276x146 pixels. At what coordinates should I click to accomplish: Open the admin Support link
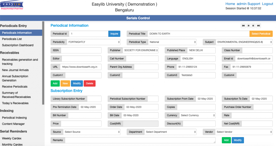coord(248,4)
